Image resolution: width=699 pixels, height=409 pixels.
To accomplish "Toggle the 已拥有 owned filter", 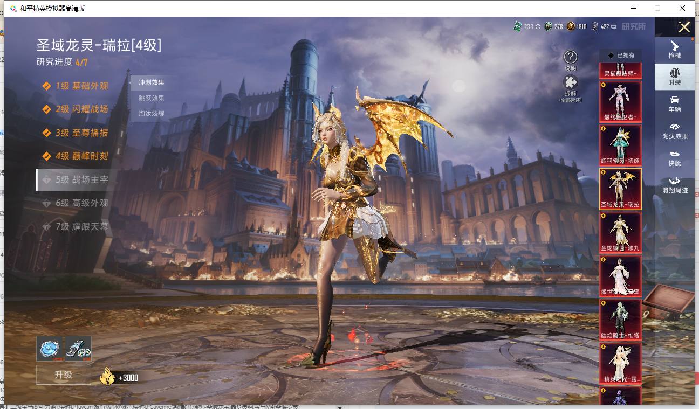I will 621,55.
